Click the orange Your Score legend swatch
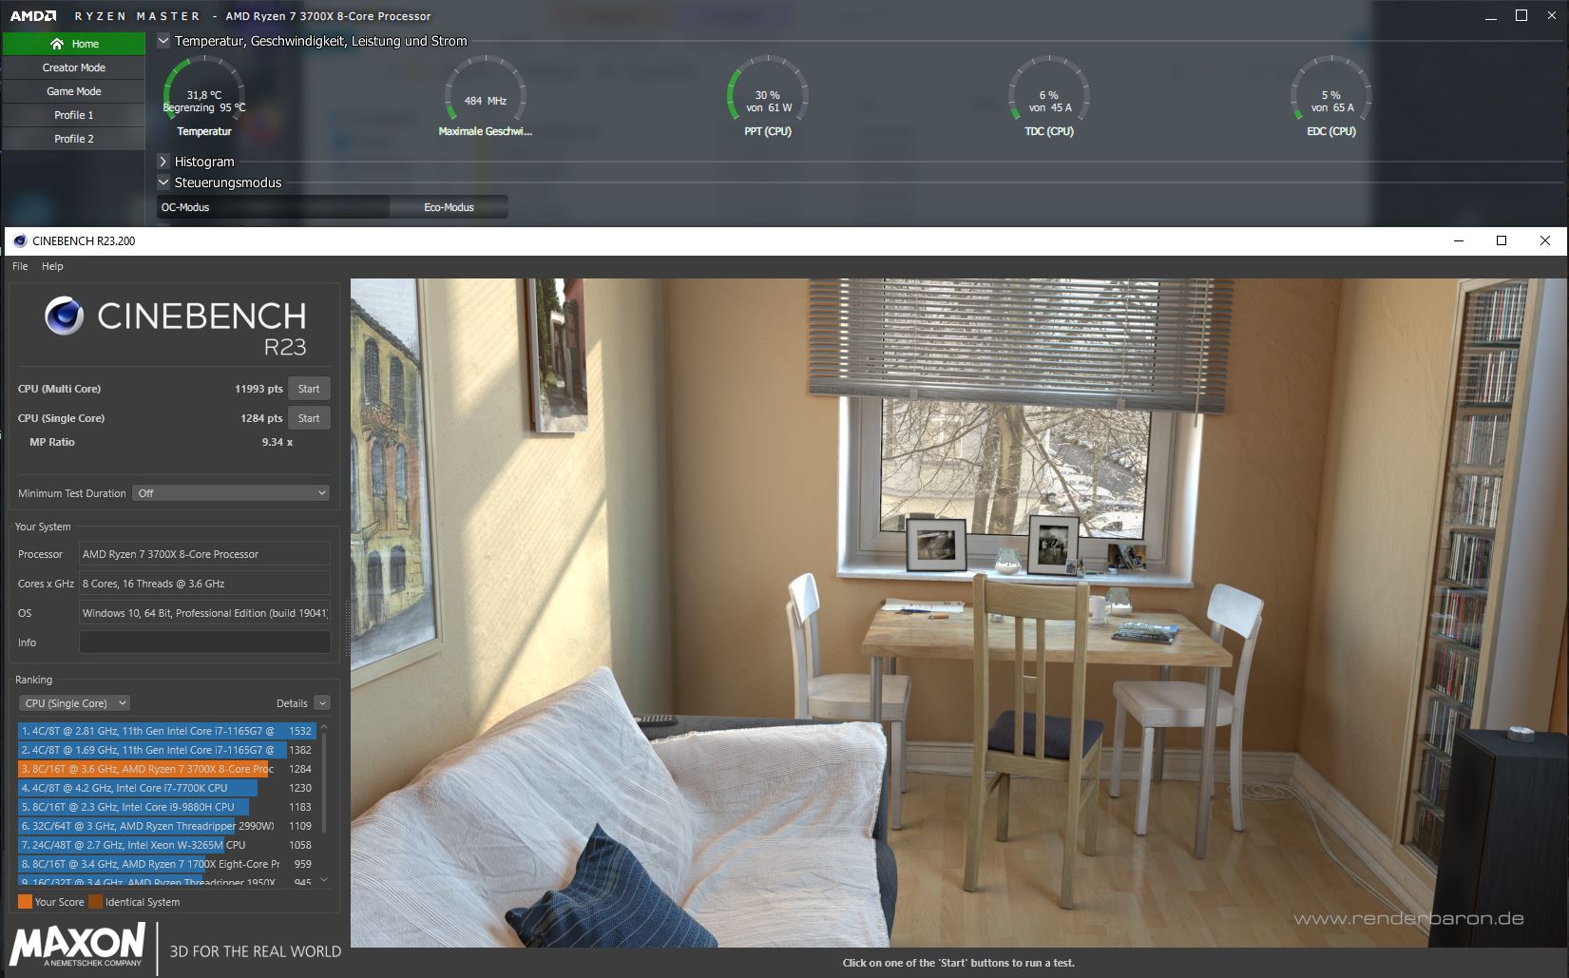This screenshot has width=1569, height=978. [x=26, y=902]
